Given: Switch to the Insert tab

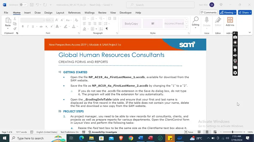Looking at the screenshot, I should coord(28,13).
